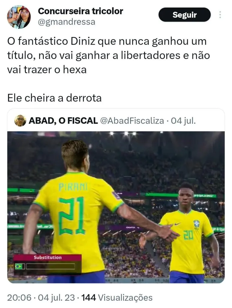Open the ABAD, O FISCAL account name
The image size is (232, 308).
63,121
